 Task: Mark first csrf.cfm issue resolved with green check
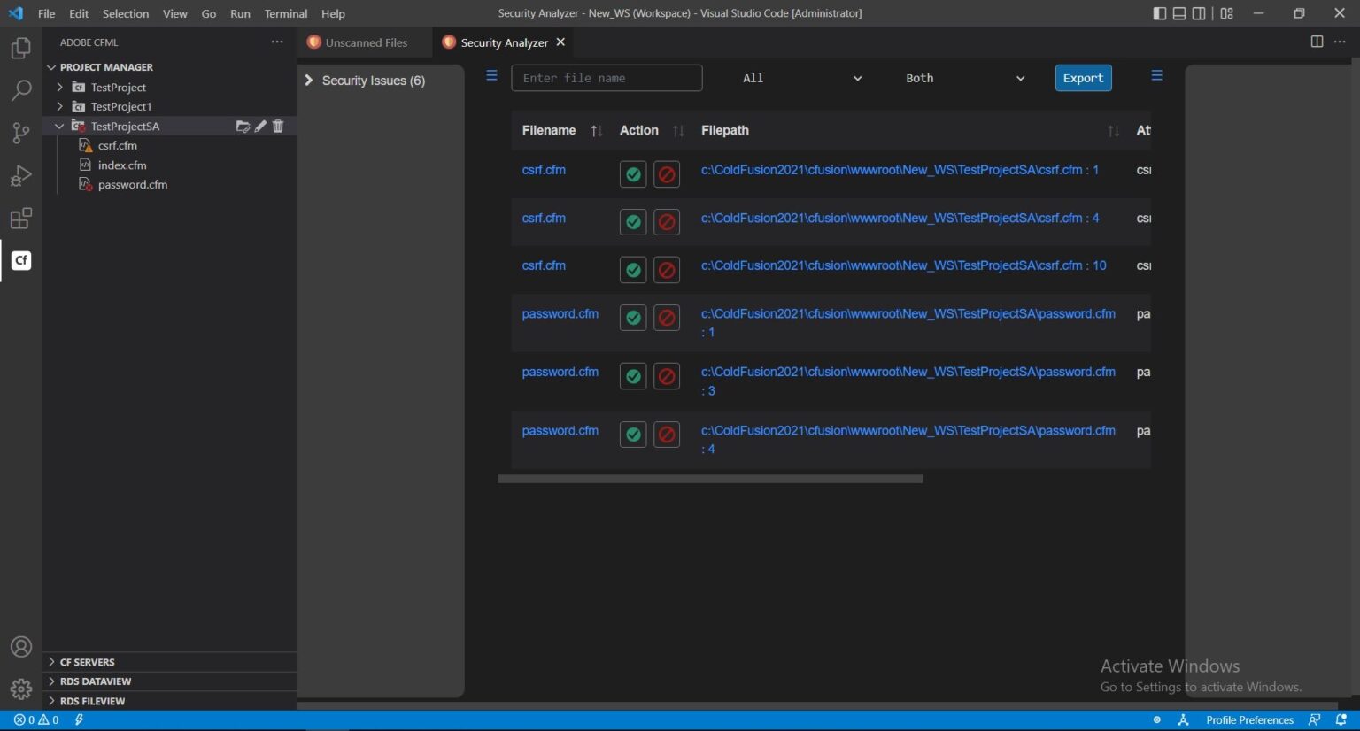(632, 173)
